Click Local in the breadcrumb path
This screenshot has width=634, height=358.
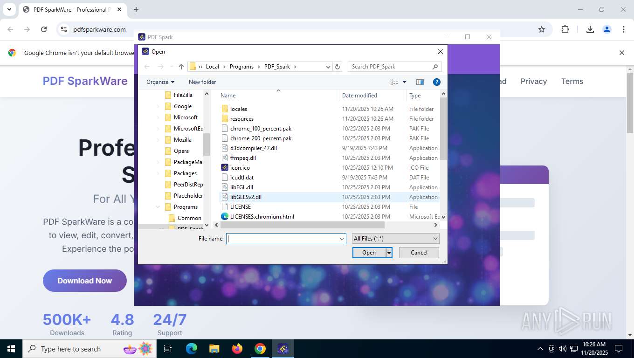coord(213,67)
